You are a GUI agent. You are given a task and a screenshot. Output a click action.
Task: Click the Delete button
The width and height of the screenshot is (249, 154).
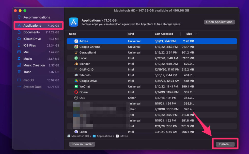point(225,144)
